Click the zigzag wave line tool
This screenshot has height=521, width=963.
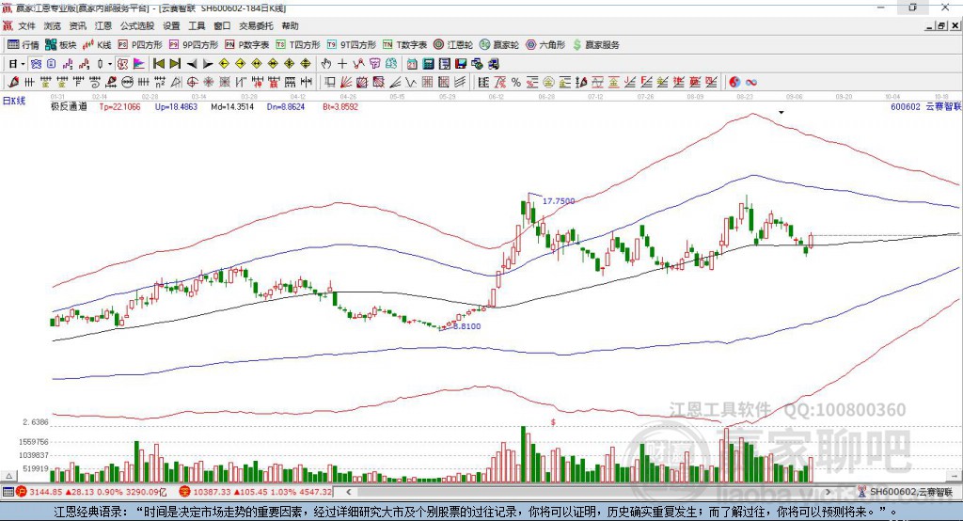click(410, 82)
